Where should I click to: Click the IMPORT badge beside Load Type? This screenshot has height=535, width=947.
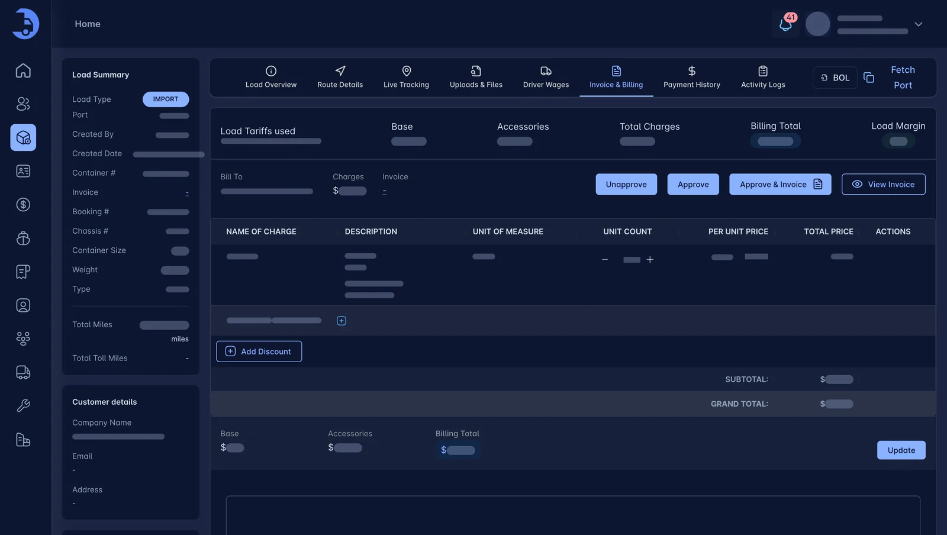click(x=166, y=99)
